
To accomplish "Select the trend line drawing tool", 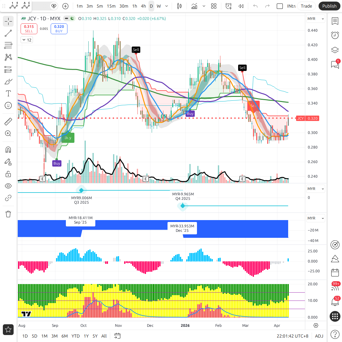I will click(8, 33).
